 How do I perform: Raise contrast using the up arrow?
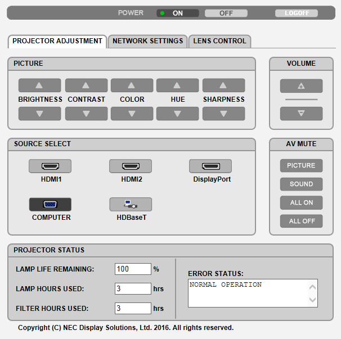click(x=86, y=85)
